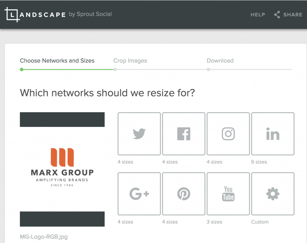Open the Custom sizes gear tile

(273, 194)
